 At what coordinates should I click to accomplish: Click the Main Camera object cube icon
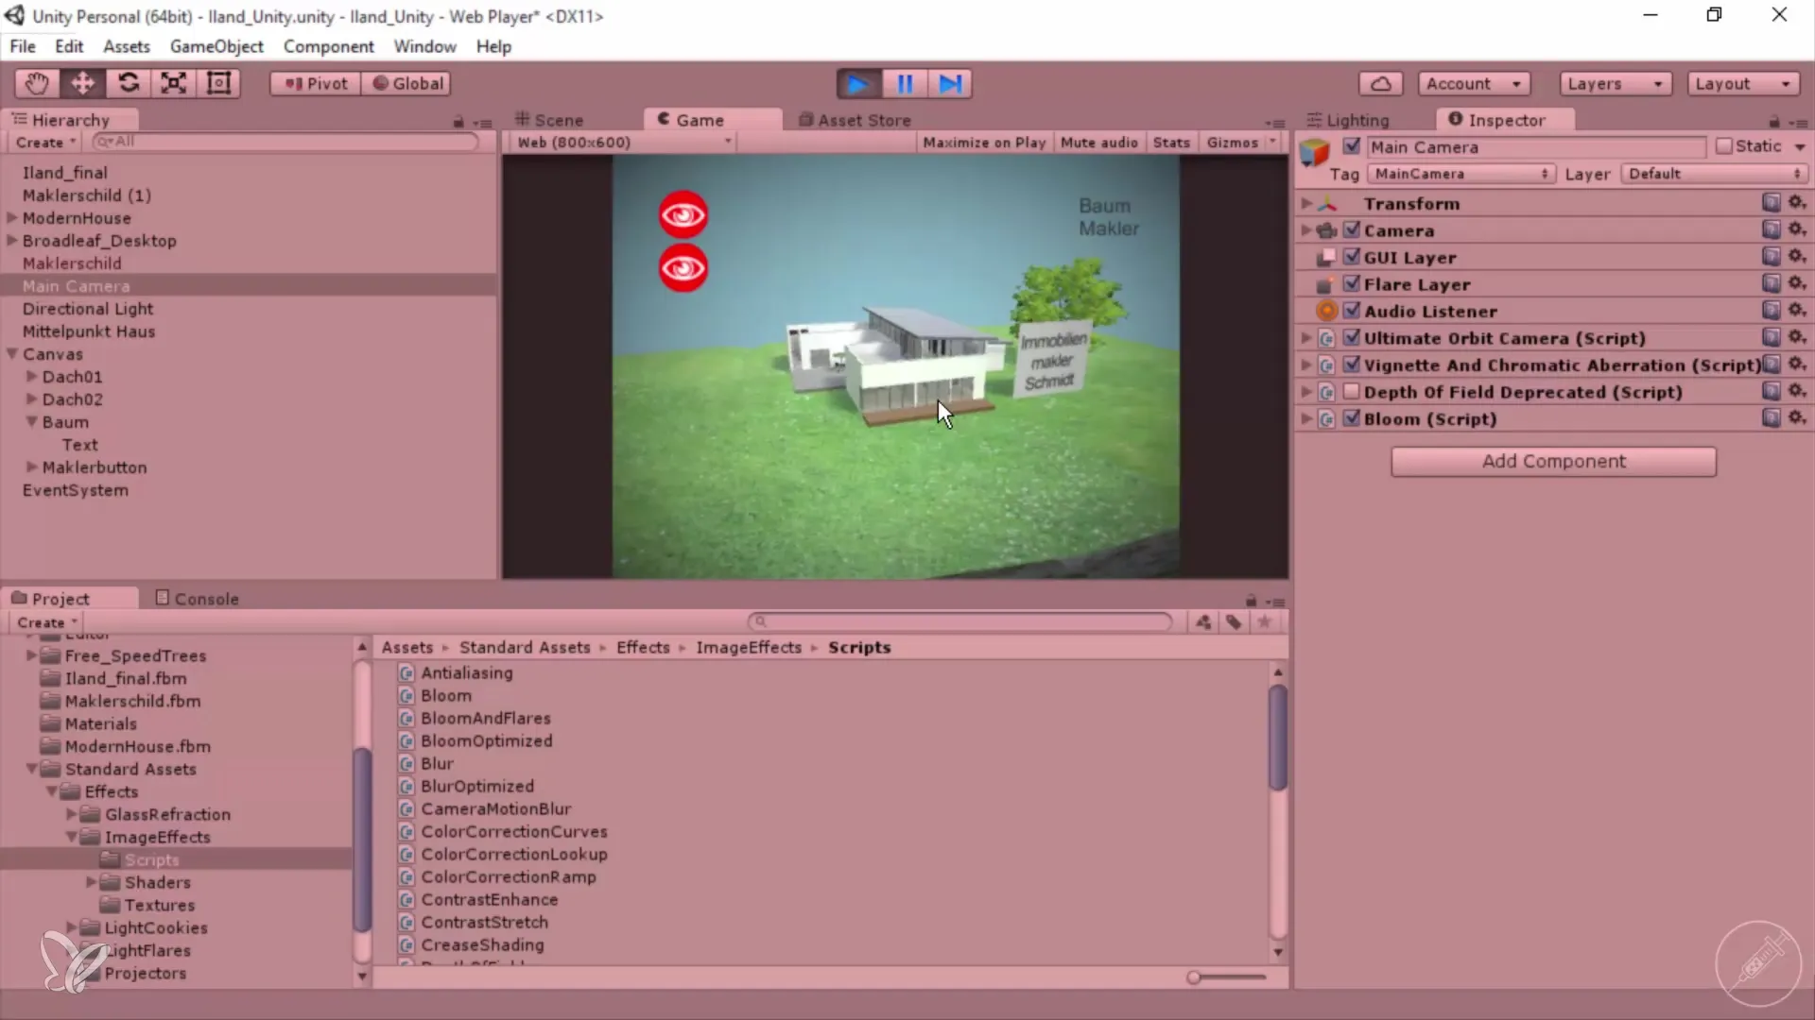1315,151
